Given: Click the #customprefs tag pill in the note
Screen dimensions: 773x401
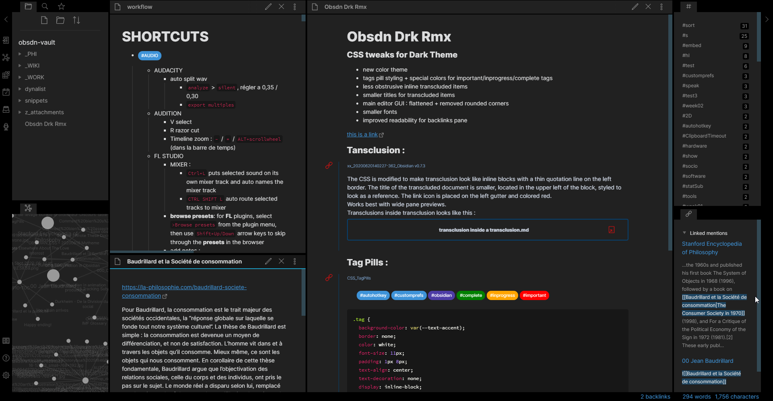Looking at the screenshot, I should 409,295.
